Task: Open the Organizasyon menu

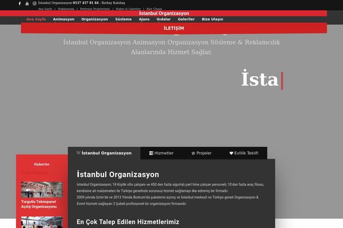Action: [x=95, y=19]
